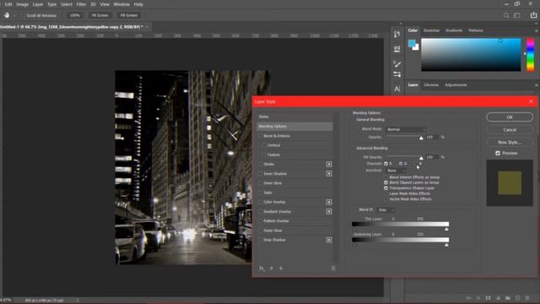The image size is (540, 304).
Task: Click move effect up arrow icon
Action: point(272,269)
